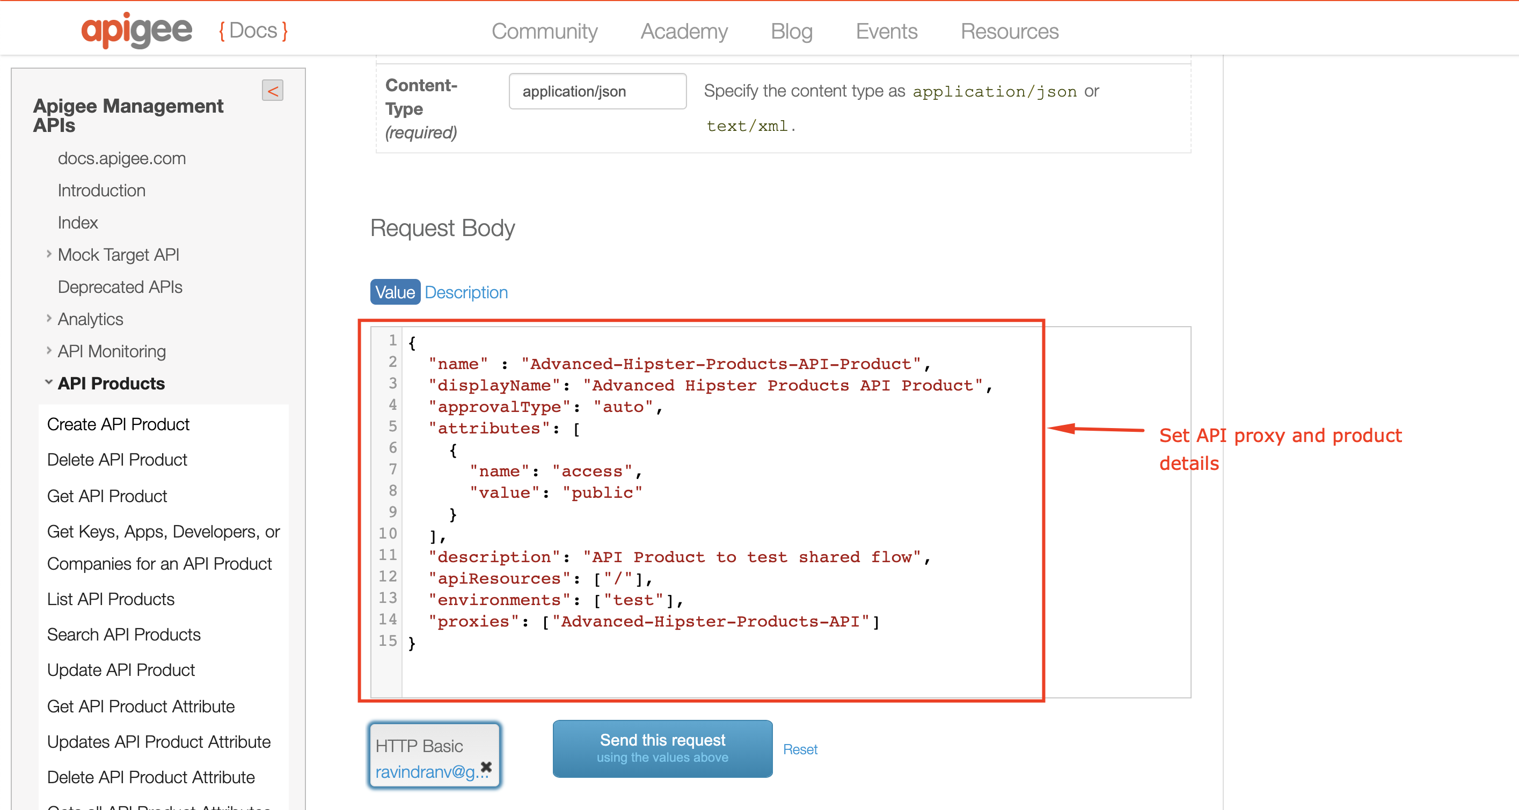Open the Search API Products page
The image size is (1519, 810).
124,635
